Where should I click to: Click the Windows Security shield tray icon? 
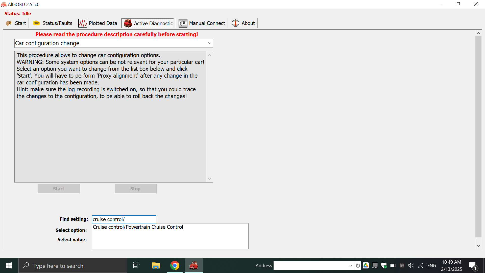coord(384,265)
